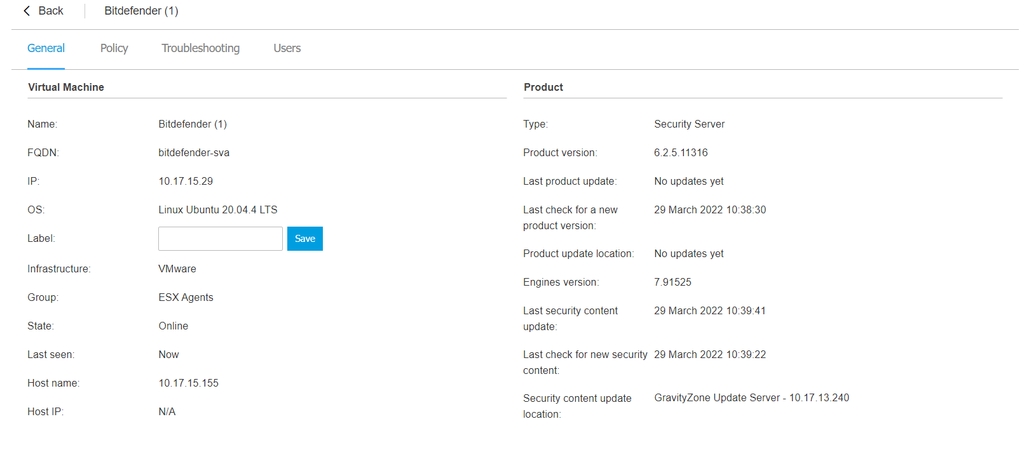Screen dimensions: 1029x452
Task: Click the Bitdefender (1) page title
Action: (x=141, y=11)
